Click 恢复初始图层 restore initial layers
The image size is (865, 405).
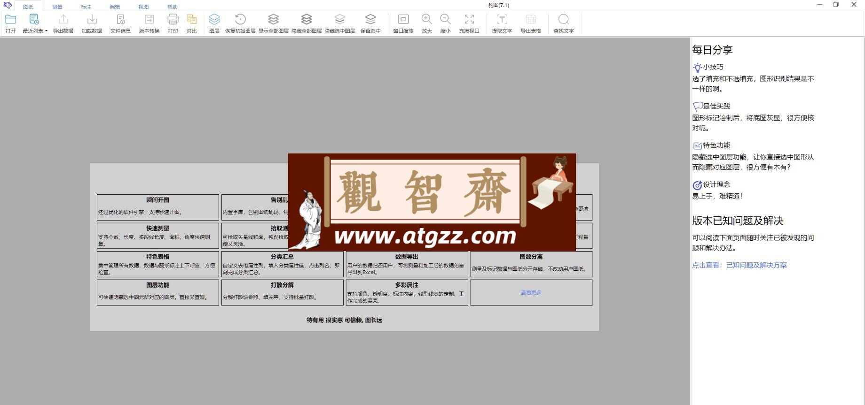pos(240,23)
